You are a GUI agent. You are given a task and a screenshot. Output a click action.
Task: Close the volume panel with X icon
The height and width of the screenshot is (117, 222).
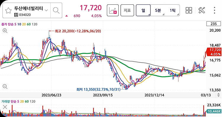(x=5, y=107)
